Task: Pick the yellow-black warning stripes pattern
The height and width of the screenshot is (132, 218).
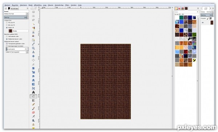Action: click(194, 60)
